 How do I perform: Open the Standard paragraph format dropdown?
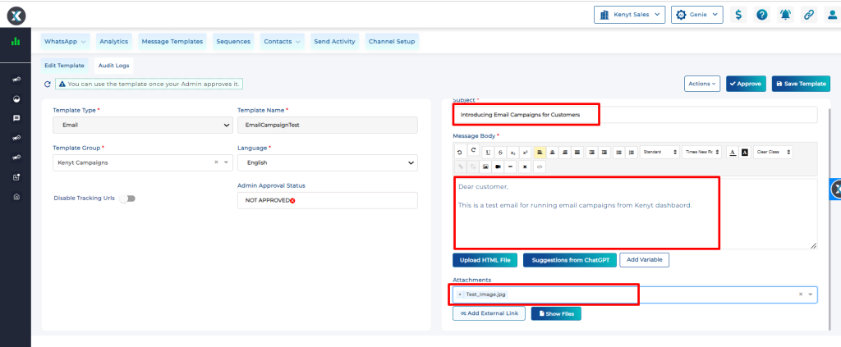click(x=659, y=152)
